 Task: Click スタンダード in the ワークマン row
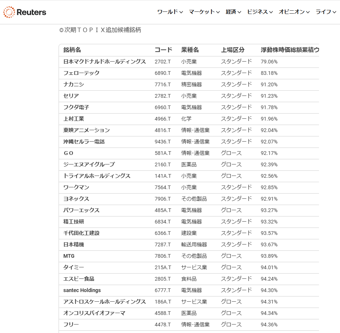click(x=236, y=188)
